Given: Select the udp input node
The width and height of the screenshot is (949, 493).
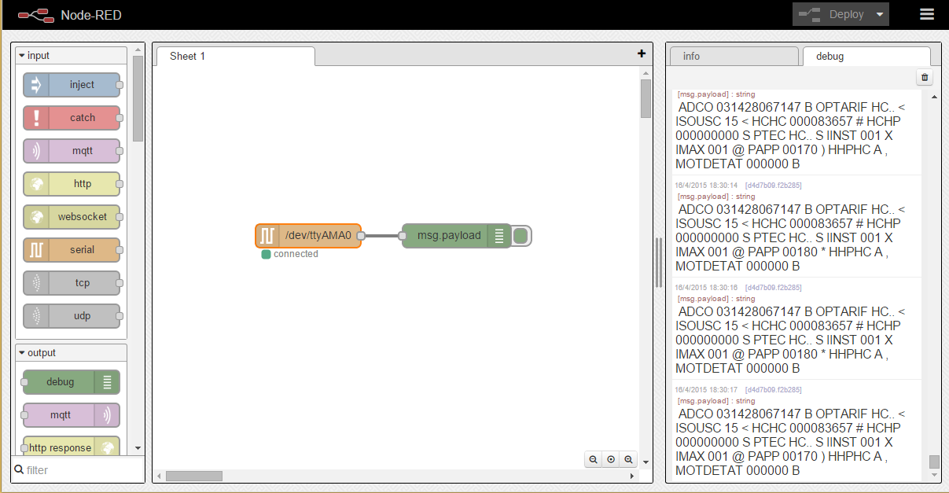Looking at the screenshot, I should pyautogui.click(x=72, y=316).
